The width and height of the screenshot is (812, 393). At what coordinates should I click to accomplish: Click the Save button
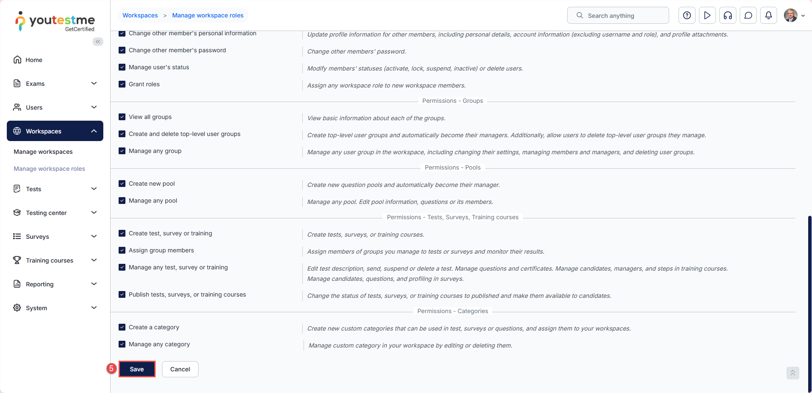coord(137,369)
